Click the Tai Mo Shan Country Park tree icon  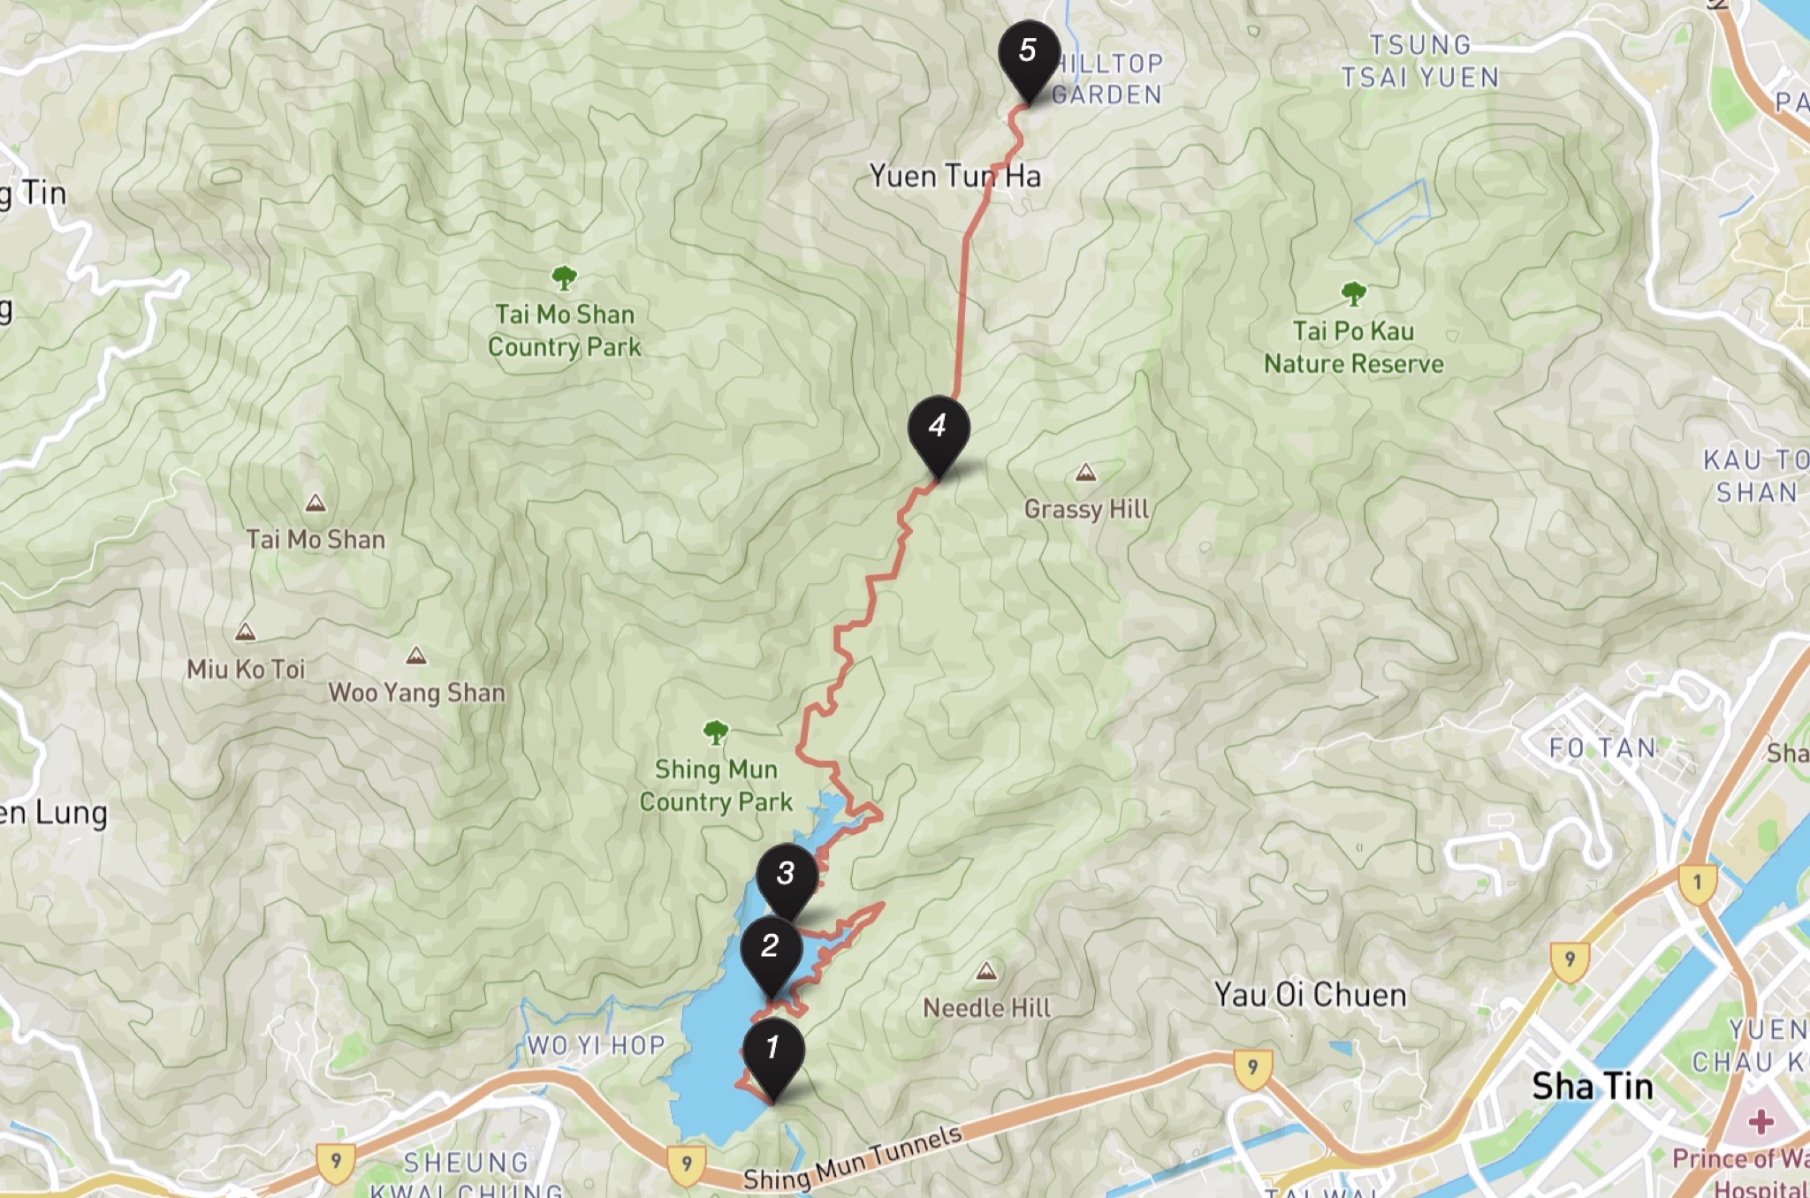[x=564, y=279]
